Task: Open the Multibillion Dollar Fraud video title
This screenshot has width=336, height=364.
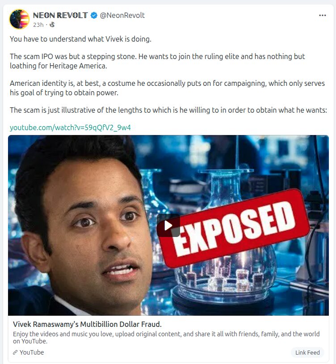Action: pyautogui.click(x=87, y=324)
